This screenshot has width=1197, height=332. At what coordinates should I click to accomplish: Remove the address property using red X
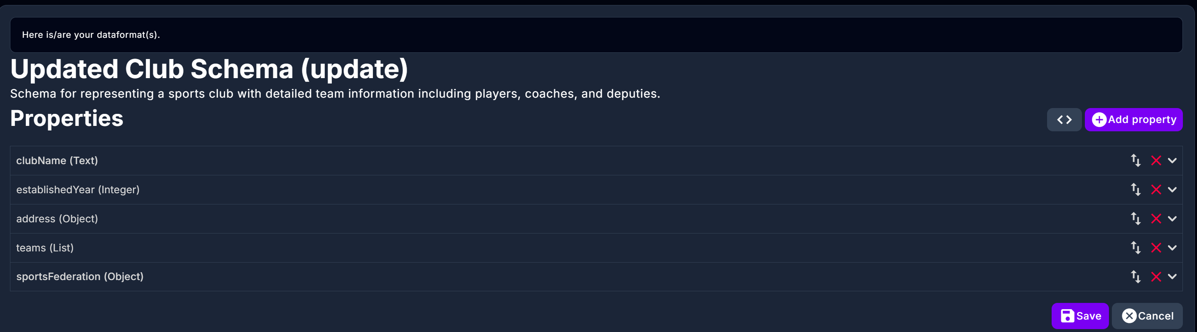tap(1155, 219)
